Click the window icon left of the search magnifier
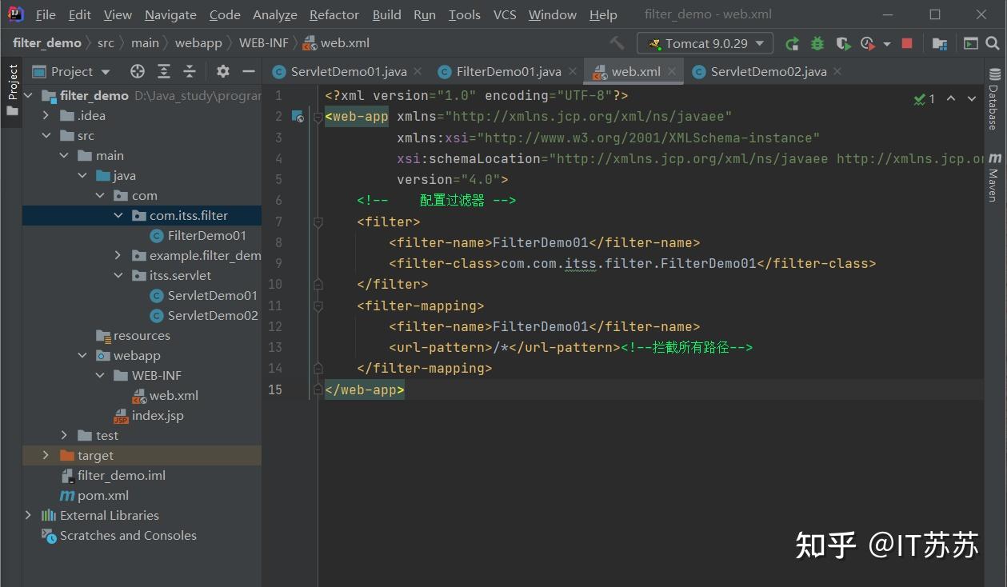 click(x=970, y=43)
